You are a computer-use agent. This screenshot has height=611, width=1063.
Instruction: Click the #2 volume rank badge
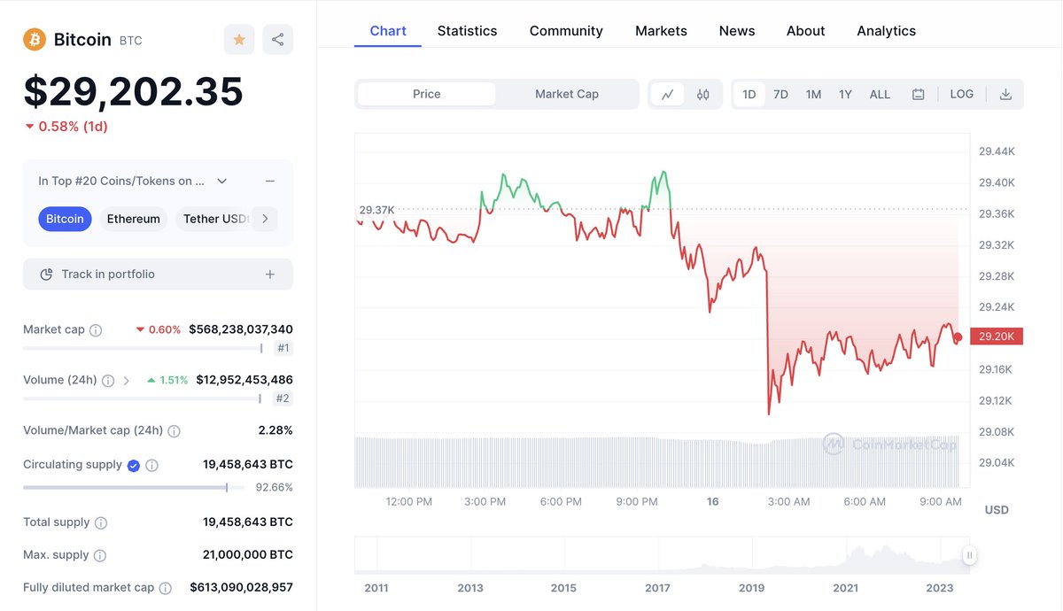click(283, 398)
